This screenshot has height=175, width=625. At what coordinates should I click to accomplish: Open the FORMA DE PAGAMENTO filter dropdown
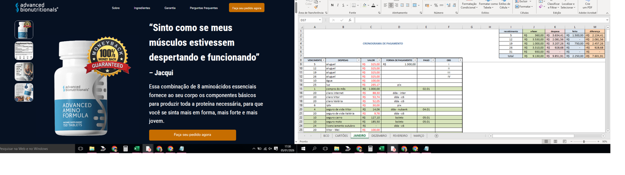(x=415, y=60)
